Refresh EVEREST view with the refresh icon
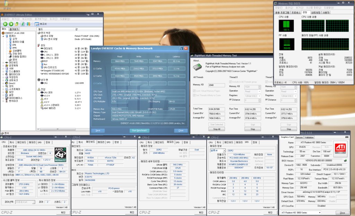The width and height of the screenshot is (355, 216). [x=23, y=24]
